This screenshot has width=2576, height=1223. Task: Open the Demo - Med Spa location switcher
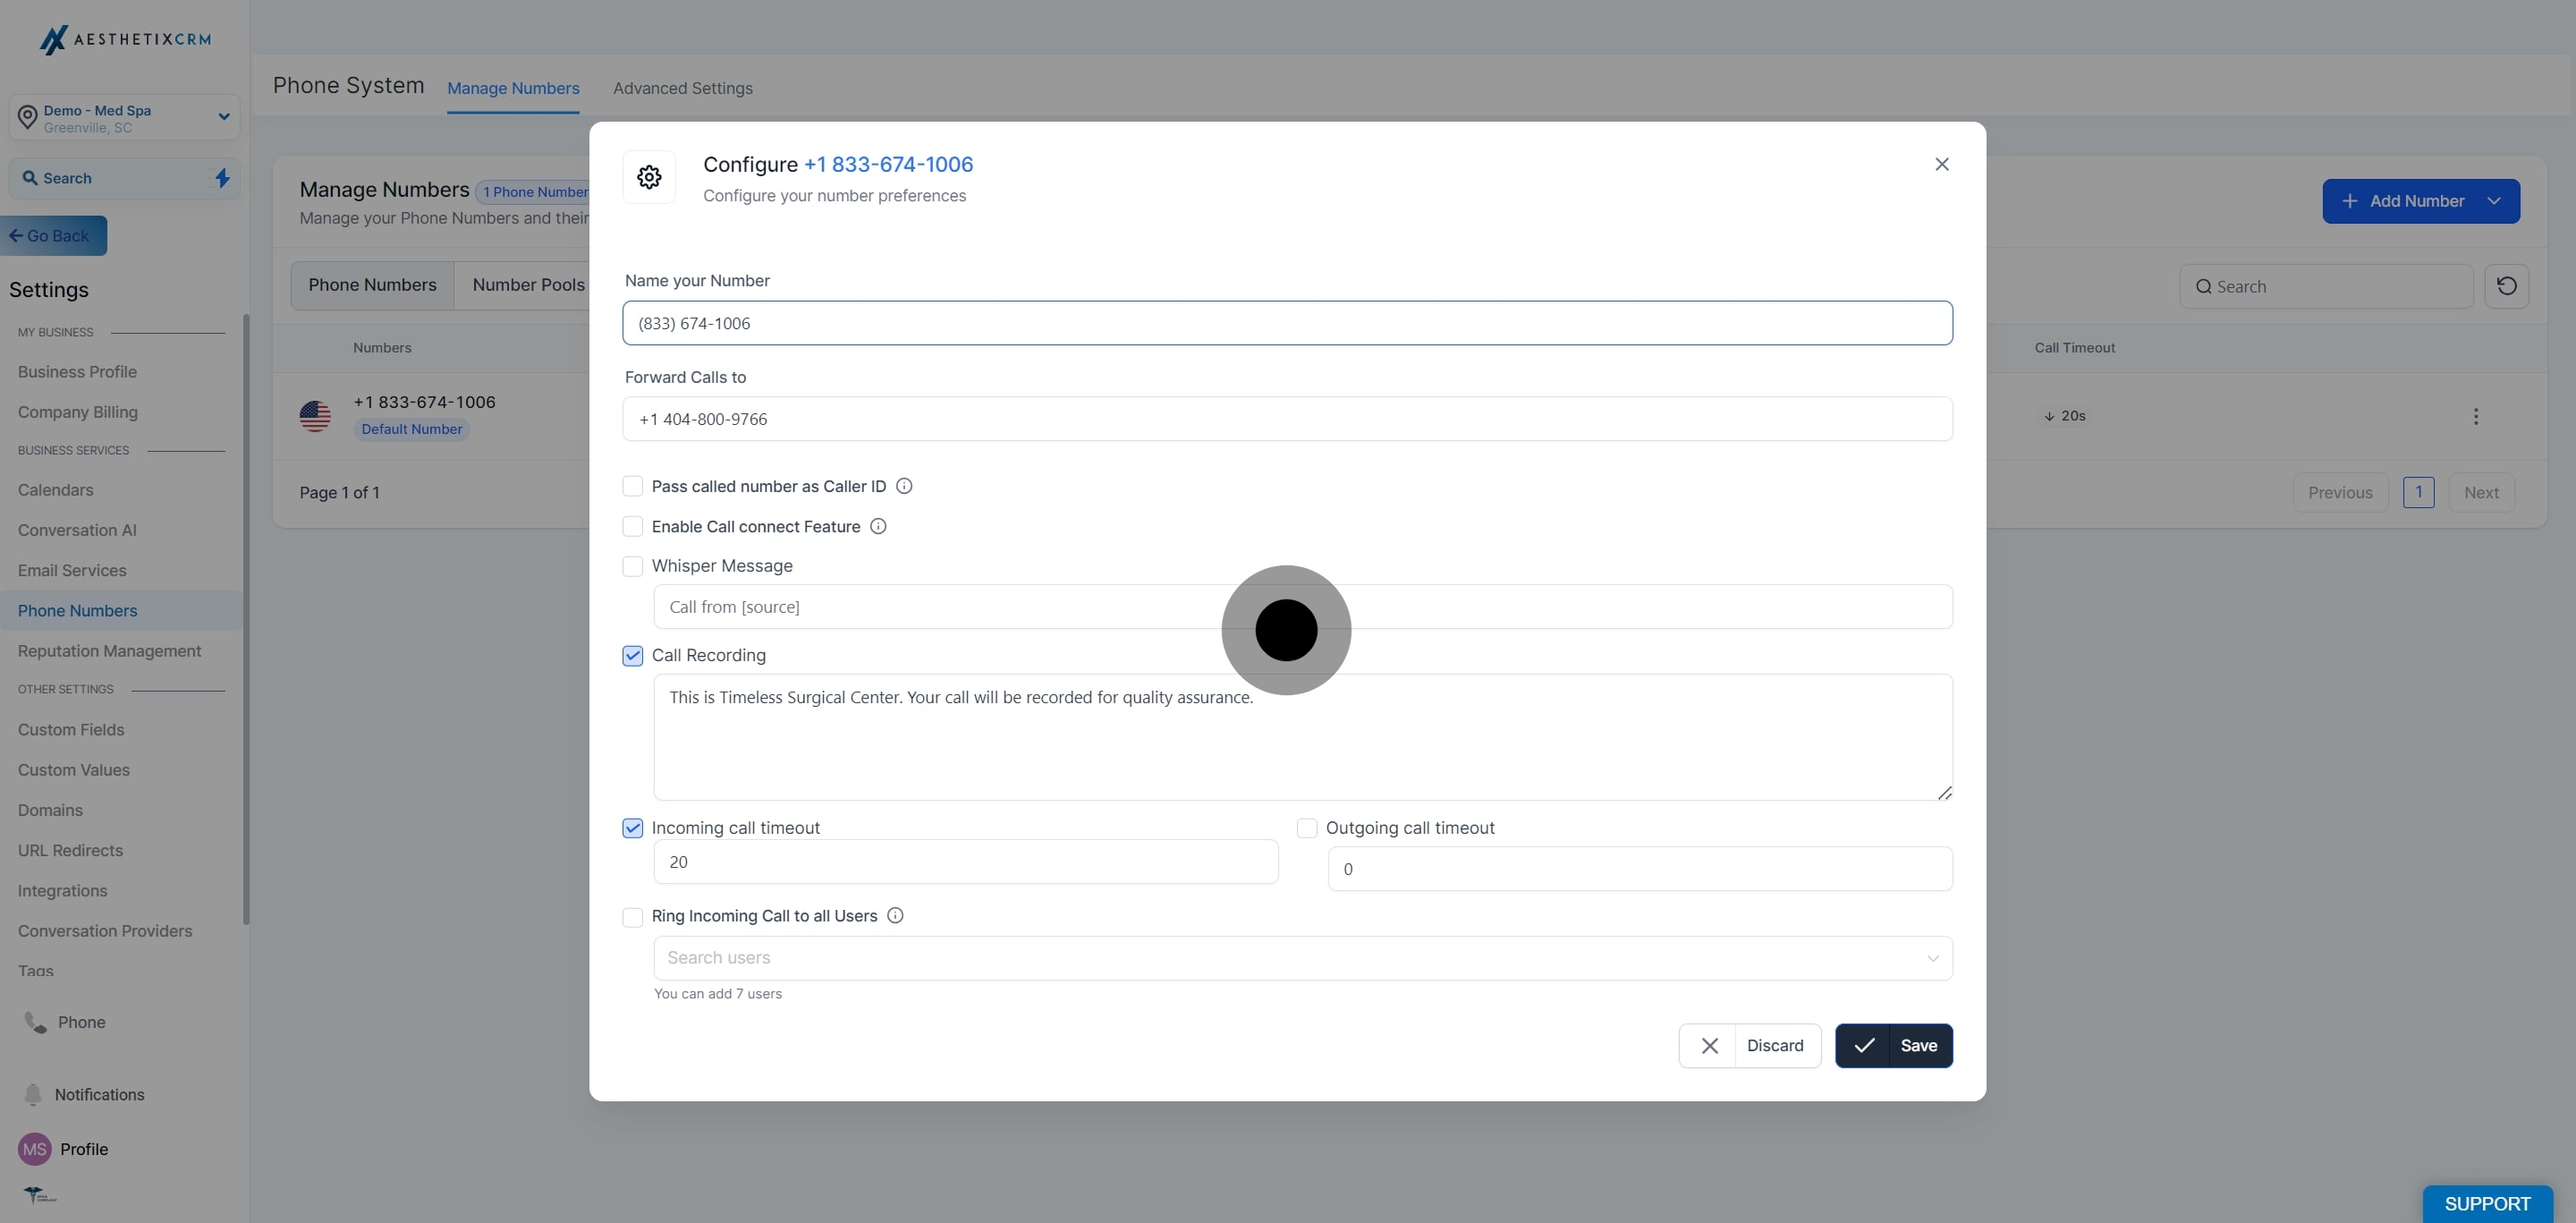point(124,118)
